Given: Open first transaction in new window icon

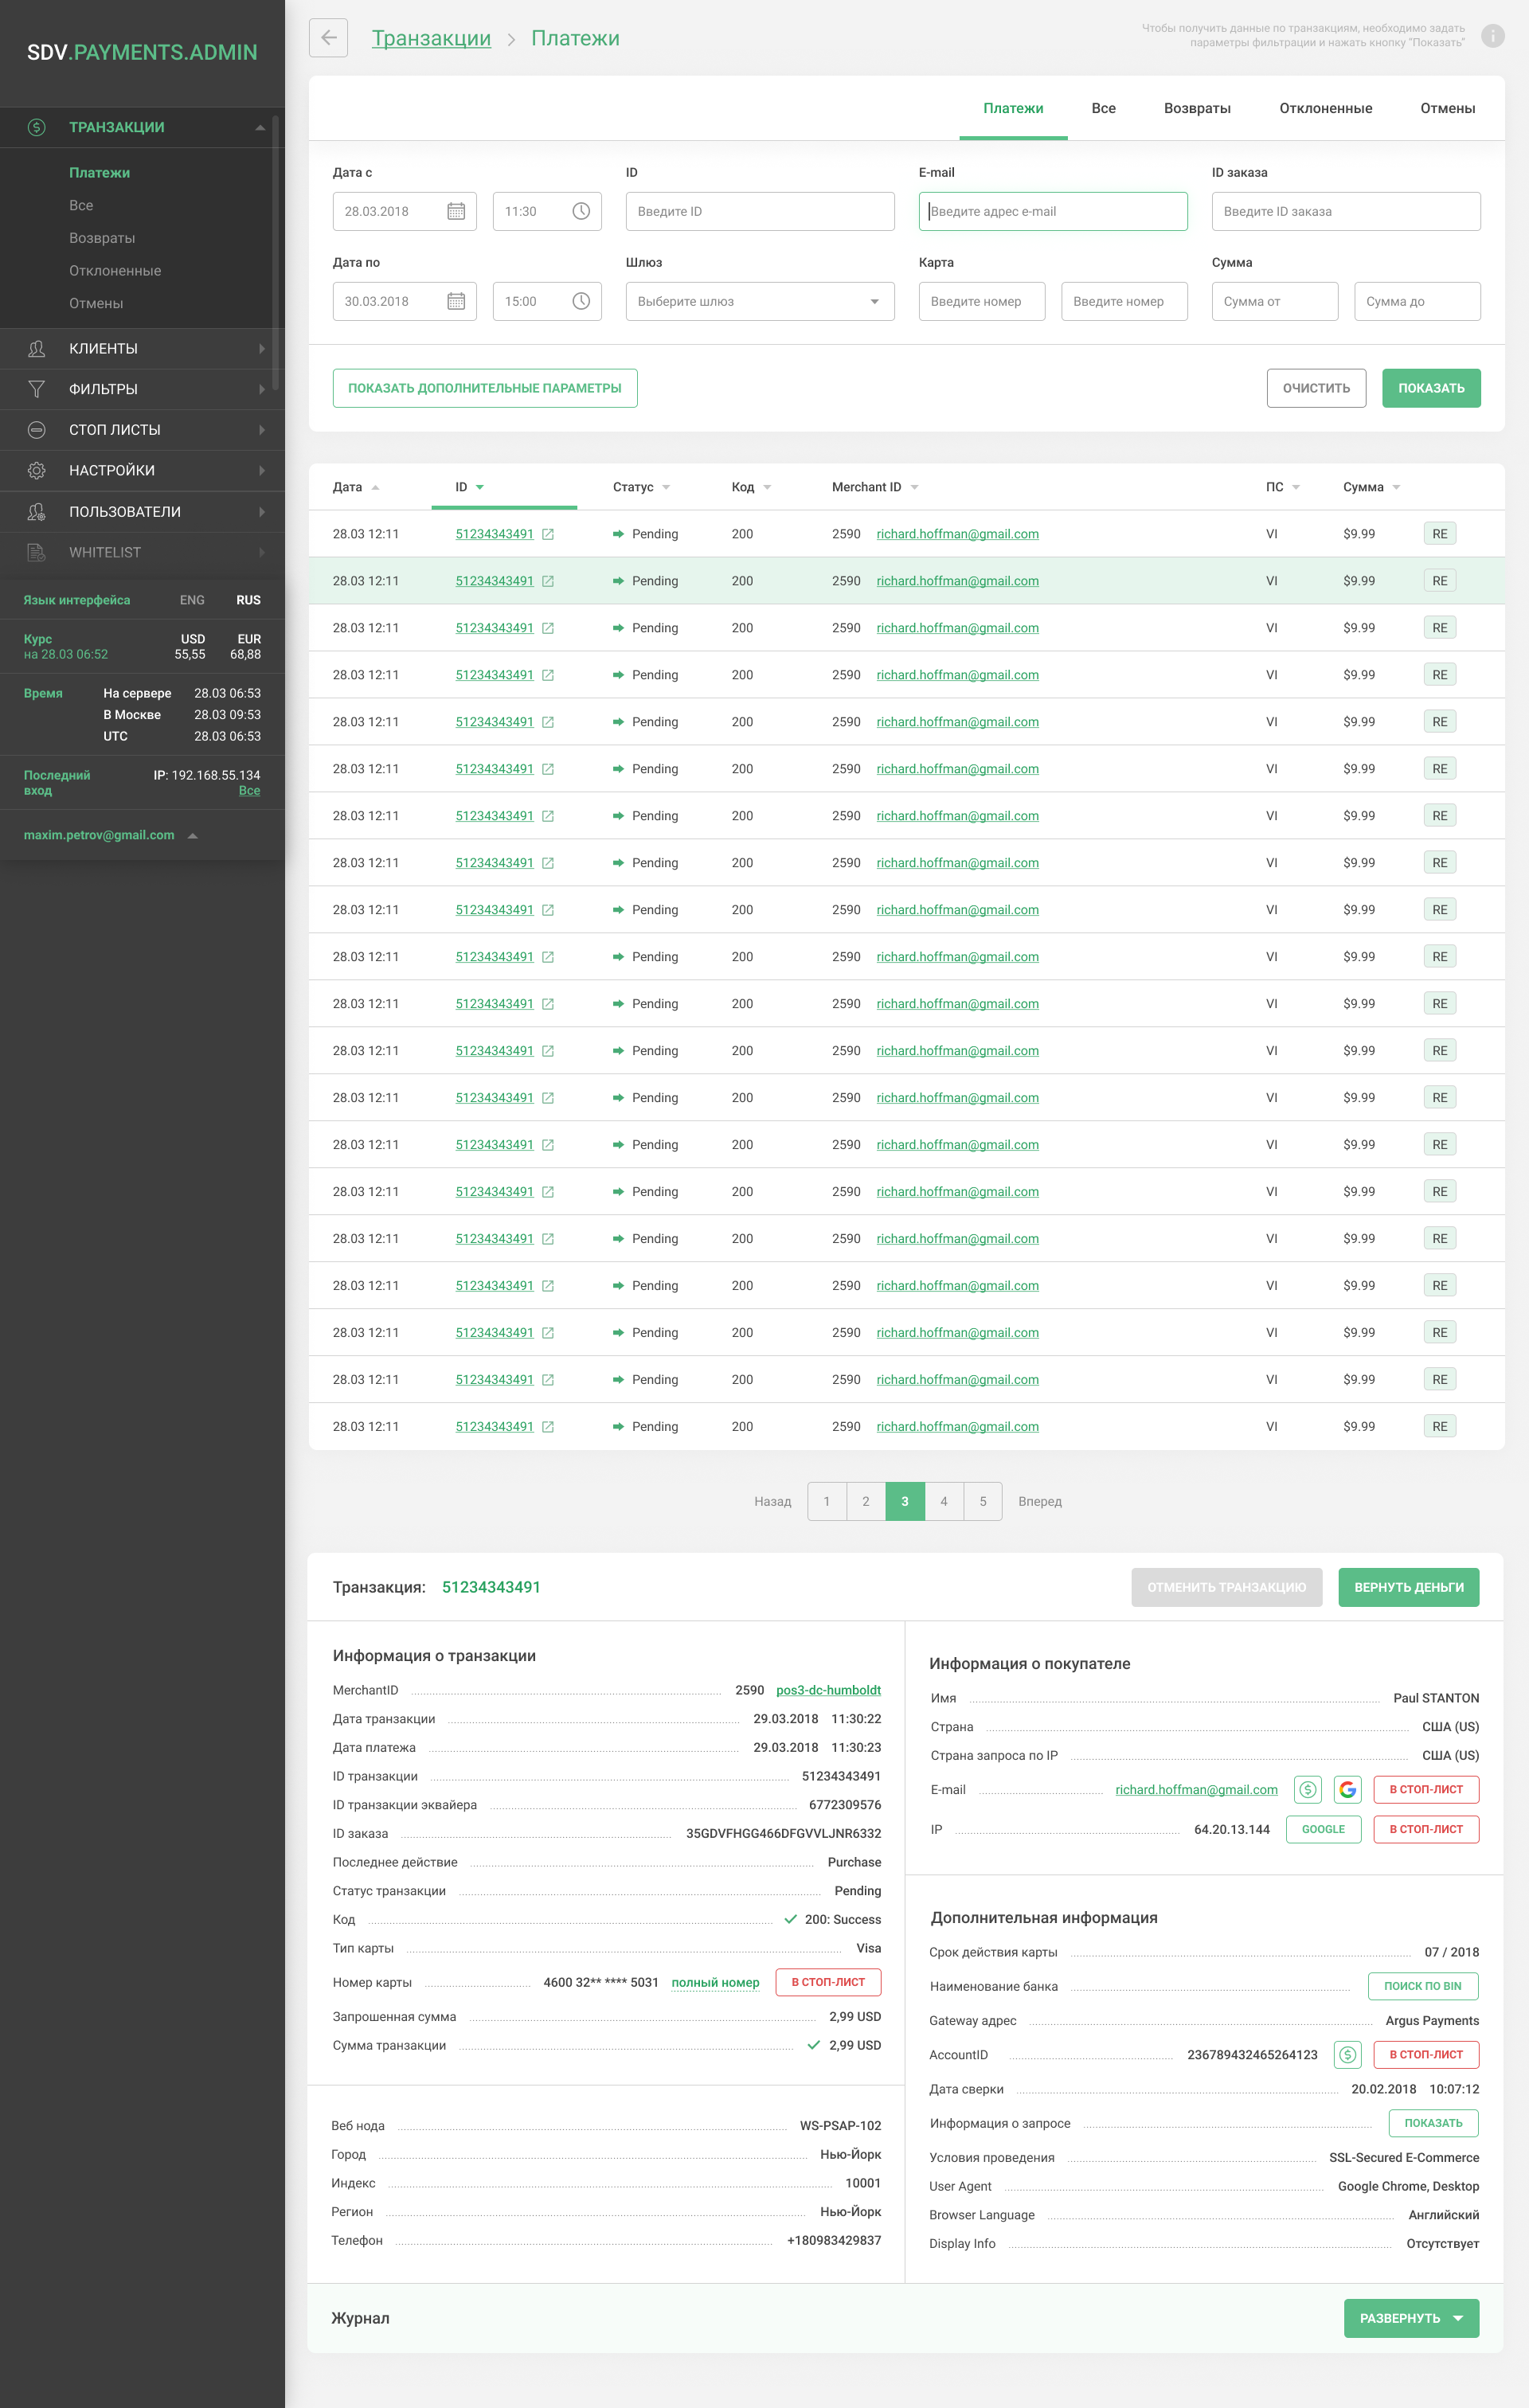Looking at the screenshot, I should pyautogui.click(x=548, y=534).
